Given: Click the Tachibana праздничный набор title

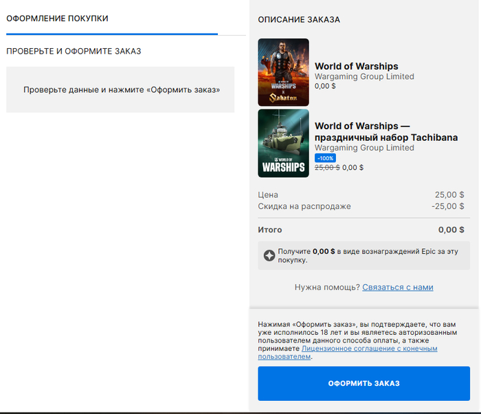Looking at the screenshot, I should pos(385,131).
